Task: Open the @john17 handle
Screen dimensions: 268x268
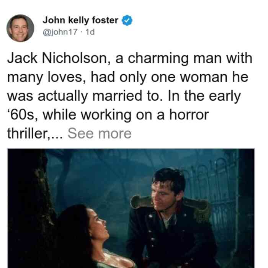Action: point(60,32)
